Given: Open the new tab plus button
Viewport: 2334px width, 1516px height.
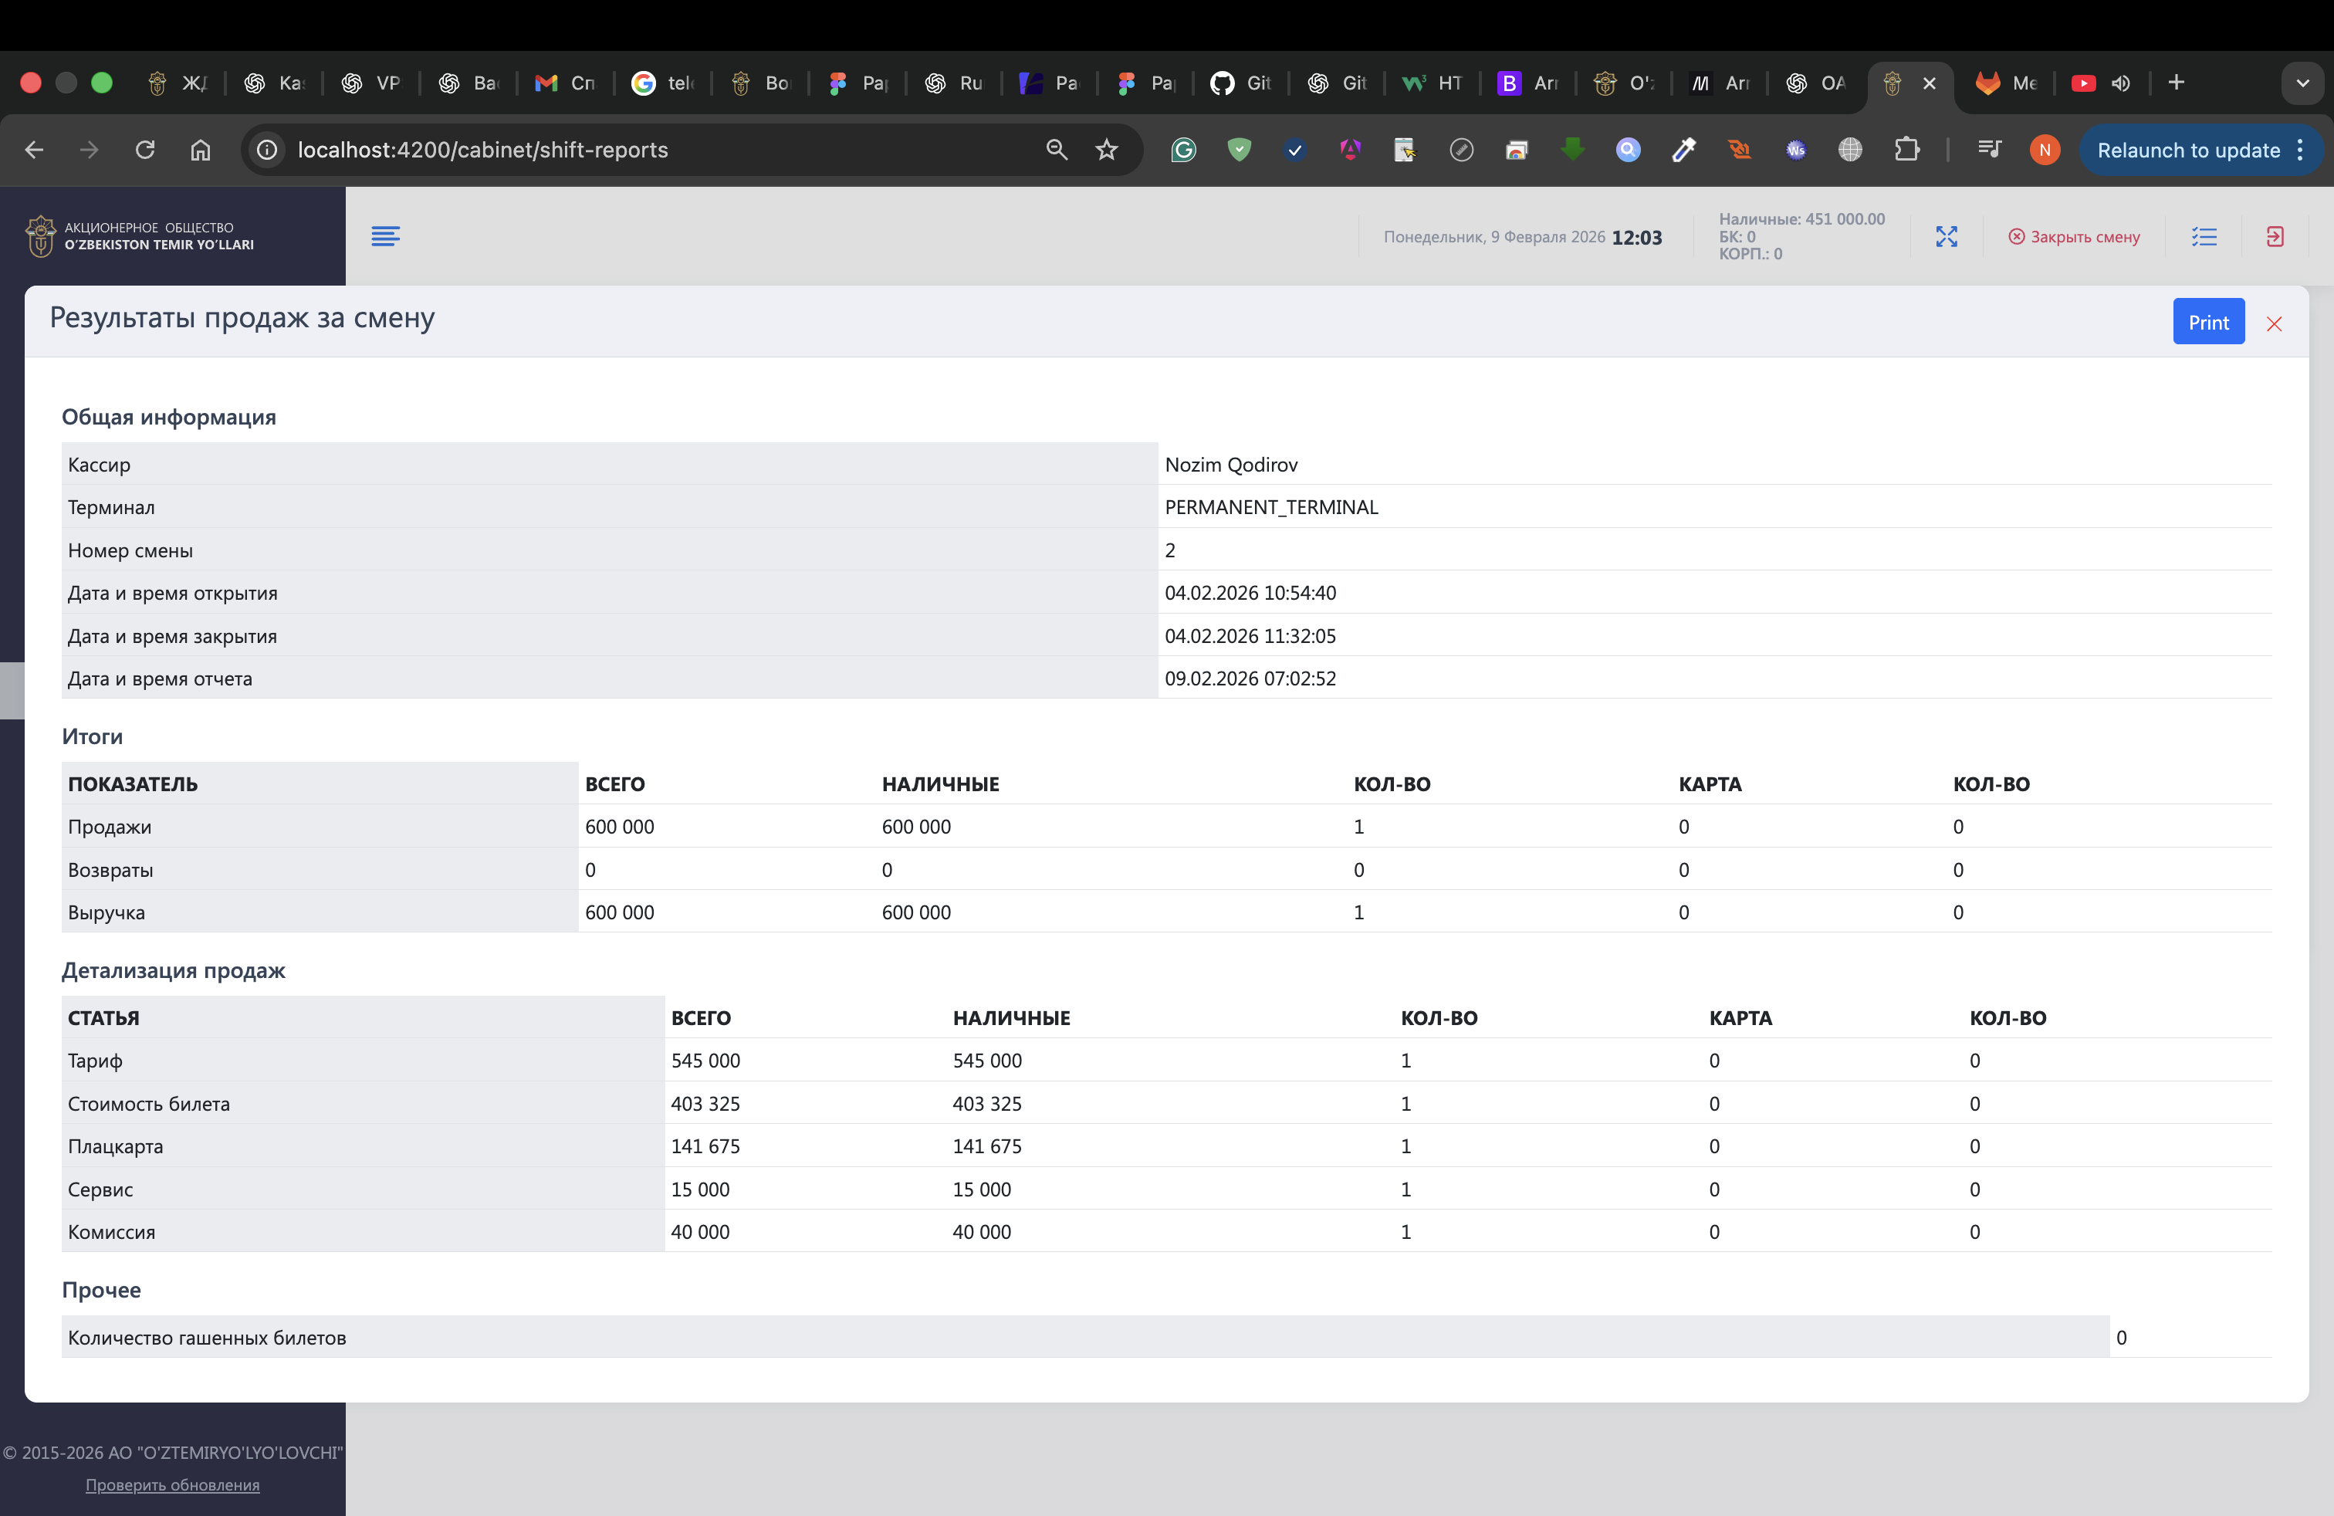Looking at the screenshot, I should click(2176, 83).
